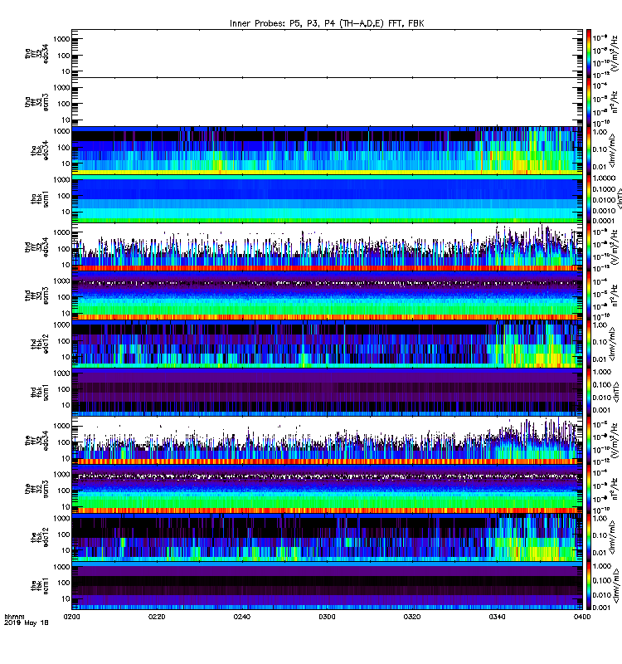Click the 0320 time axis label
Screen dimensions: 622x664
[x=412, y=617]
